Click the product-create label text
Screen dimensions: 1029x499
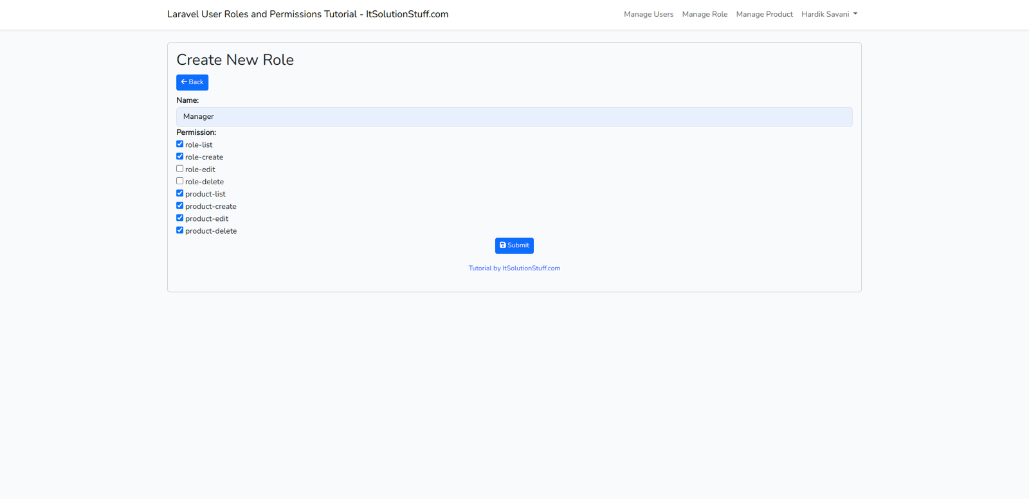coord(211,206)
